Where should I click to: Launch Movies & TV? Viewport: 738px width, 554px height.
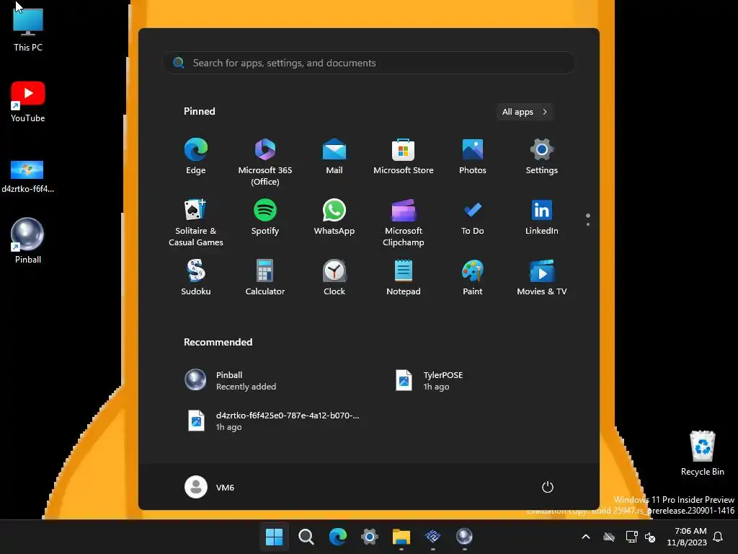click(542, 278)
